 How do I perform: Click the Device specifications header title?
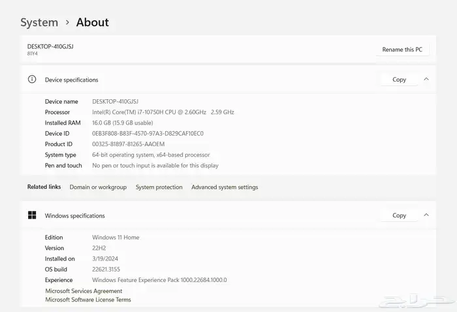point(71,80)
